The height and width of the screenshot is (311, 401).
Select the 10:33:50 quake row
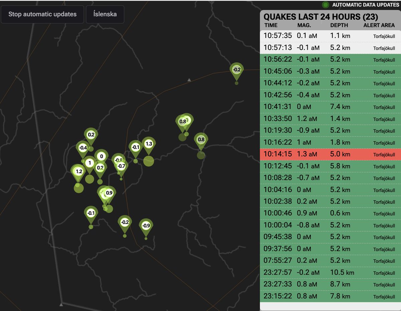330,119
